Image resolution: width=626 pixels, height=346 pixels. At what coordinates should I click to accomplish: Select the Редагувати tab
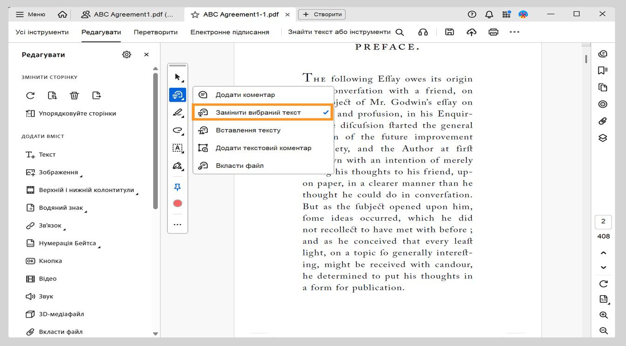coord(101,32)
